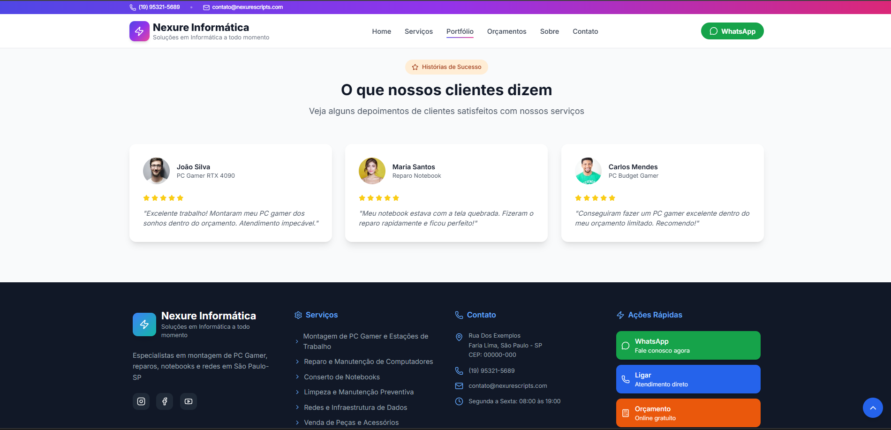Click the footer email contato@nexurescripts.com

coord(508,386)
